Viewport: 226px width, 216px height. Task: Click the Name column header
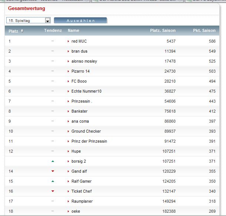pyautogui.click(x=73, y=31)
